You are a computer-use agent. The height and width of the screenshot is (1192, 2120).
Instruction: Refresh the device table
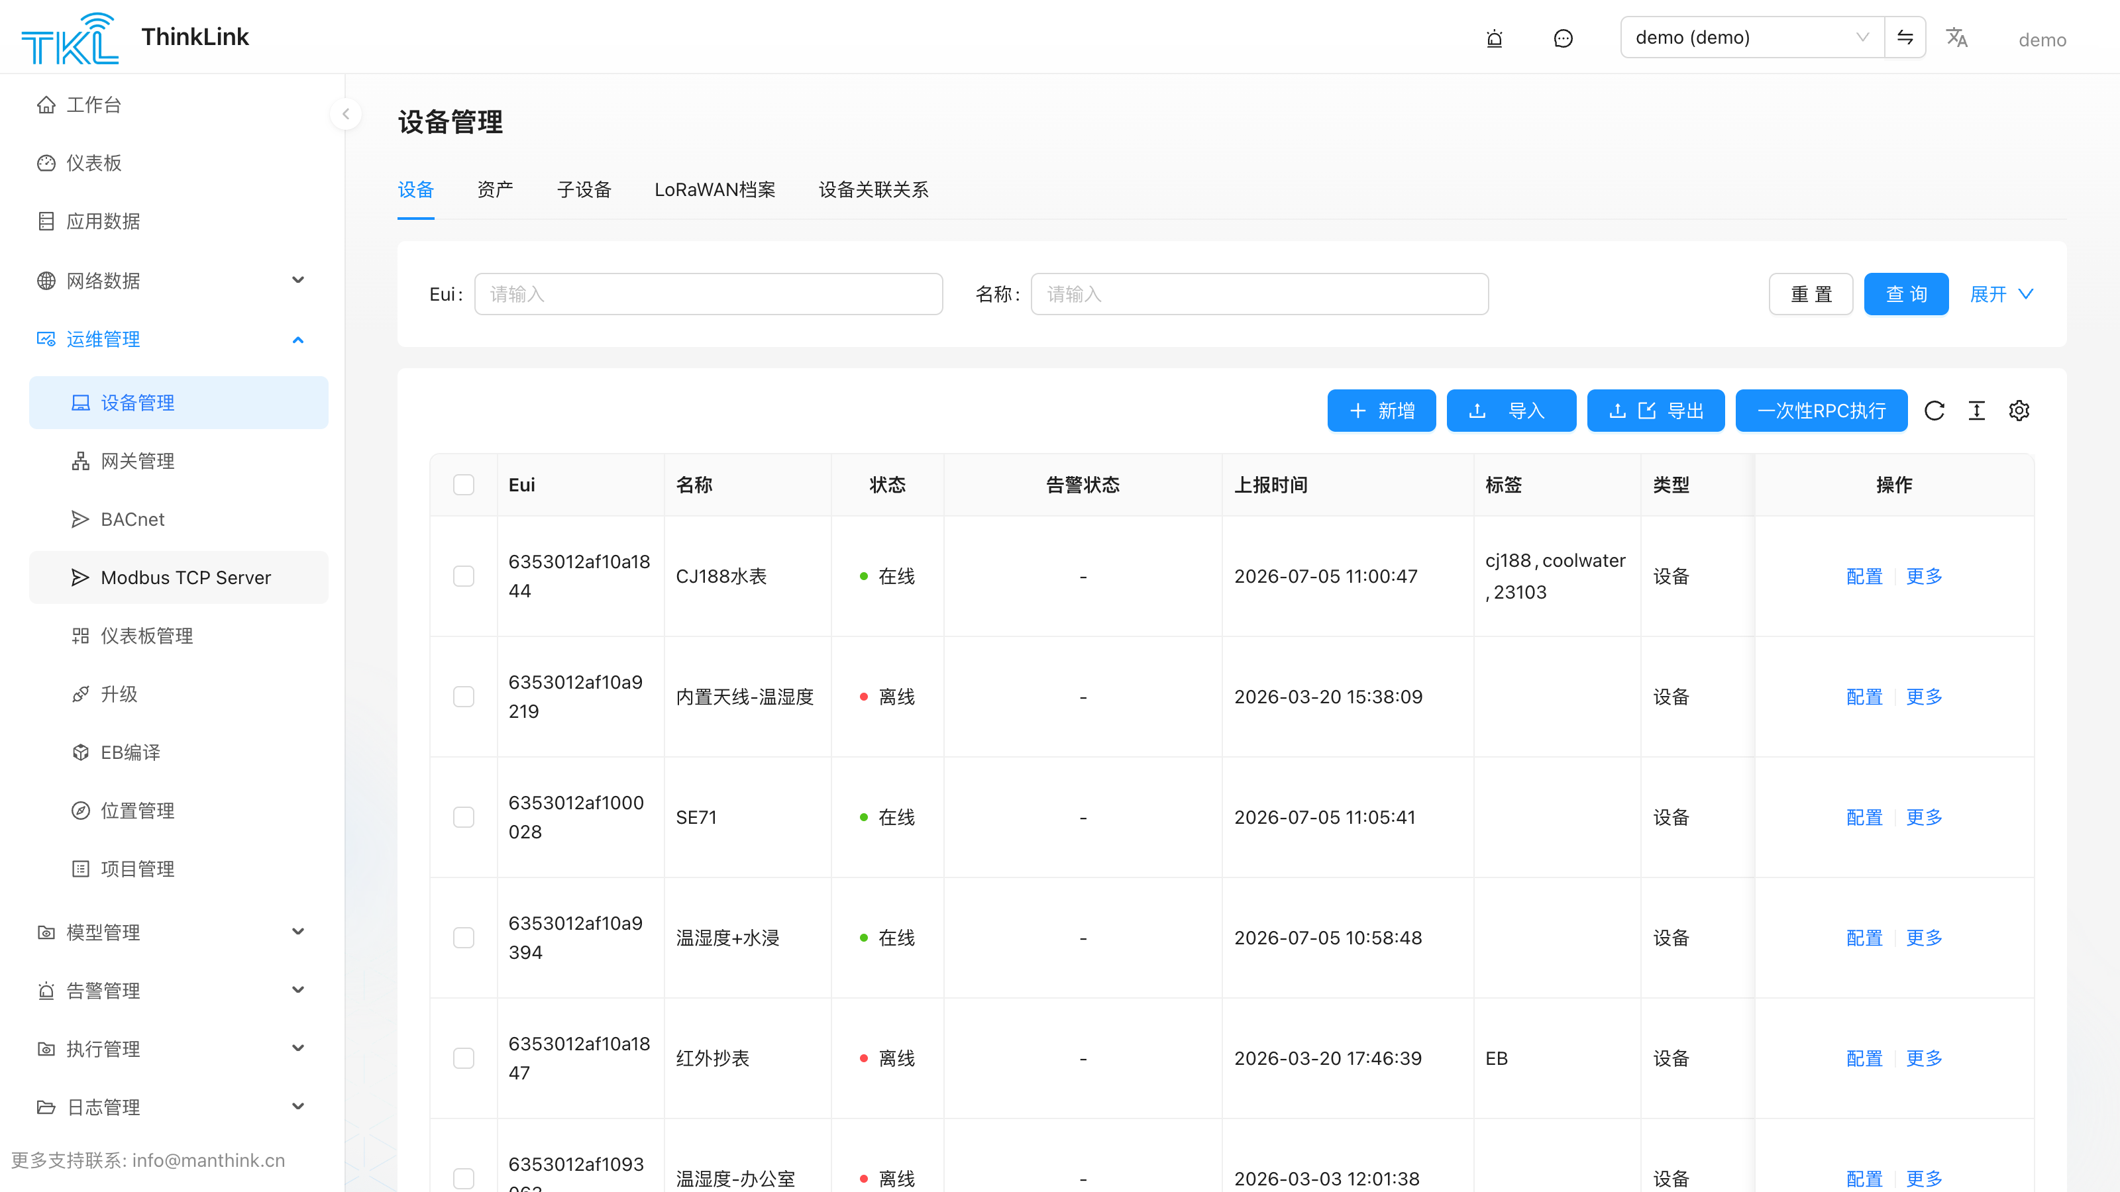(1934, 411)
